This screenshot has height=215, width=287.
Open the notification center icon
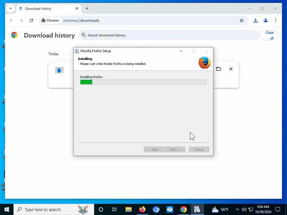pos(278,209)
